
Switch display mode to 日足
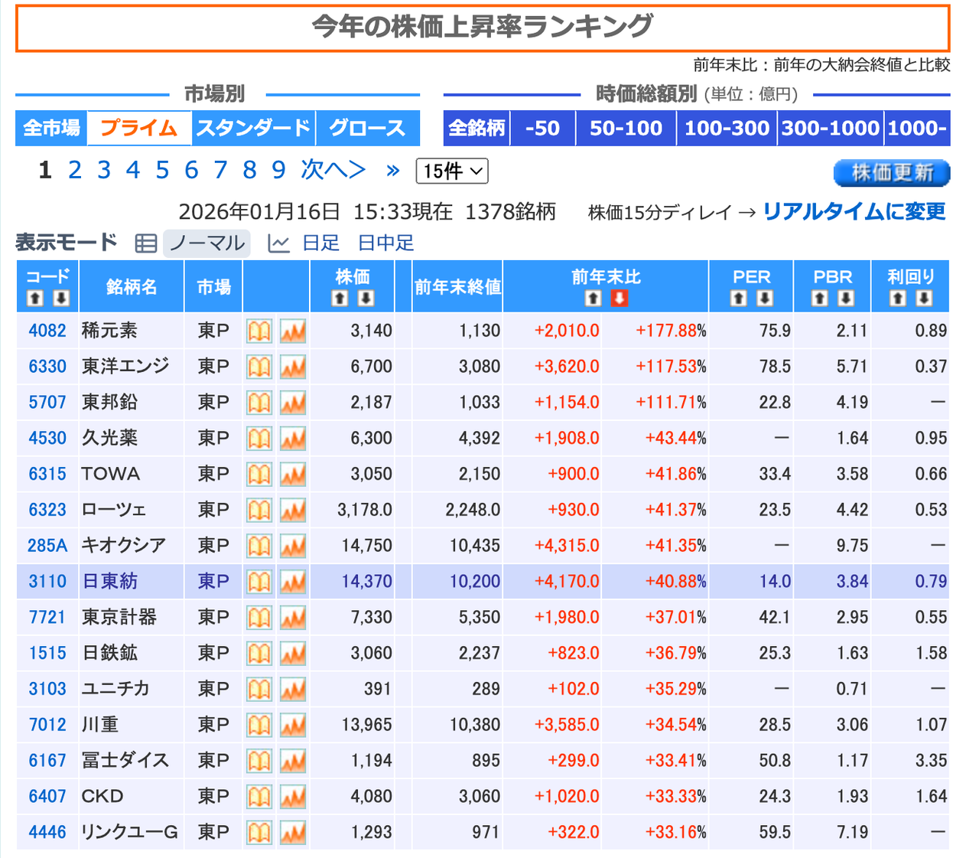click(320, 243)
